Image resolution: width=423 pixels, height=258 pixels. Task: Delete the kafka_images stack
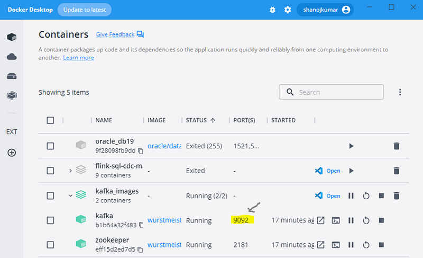coord(396,195)
